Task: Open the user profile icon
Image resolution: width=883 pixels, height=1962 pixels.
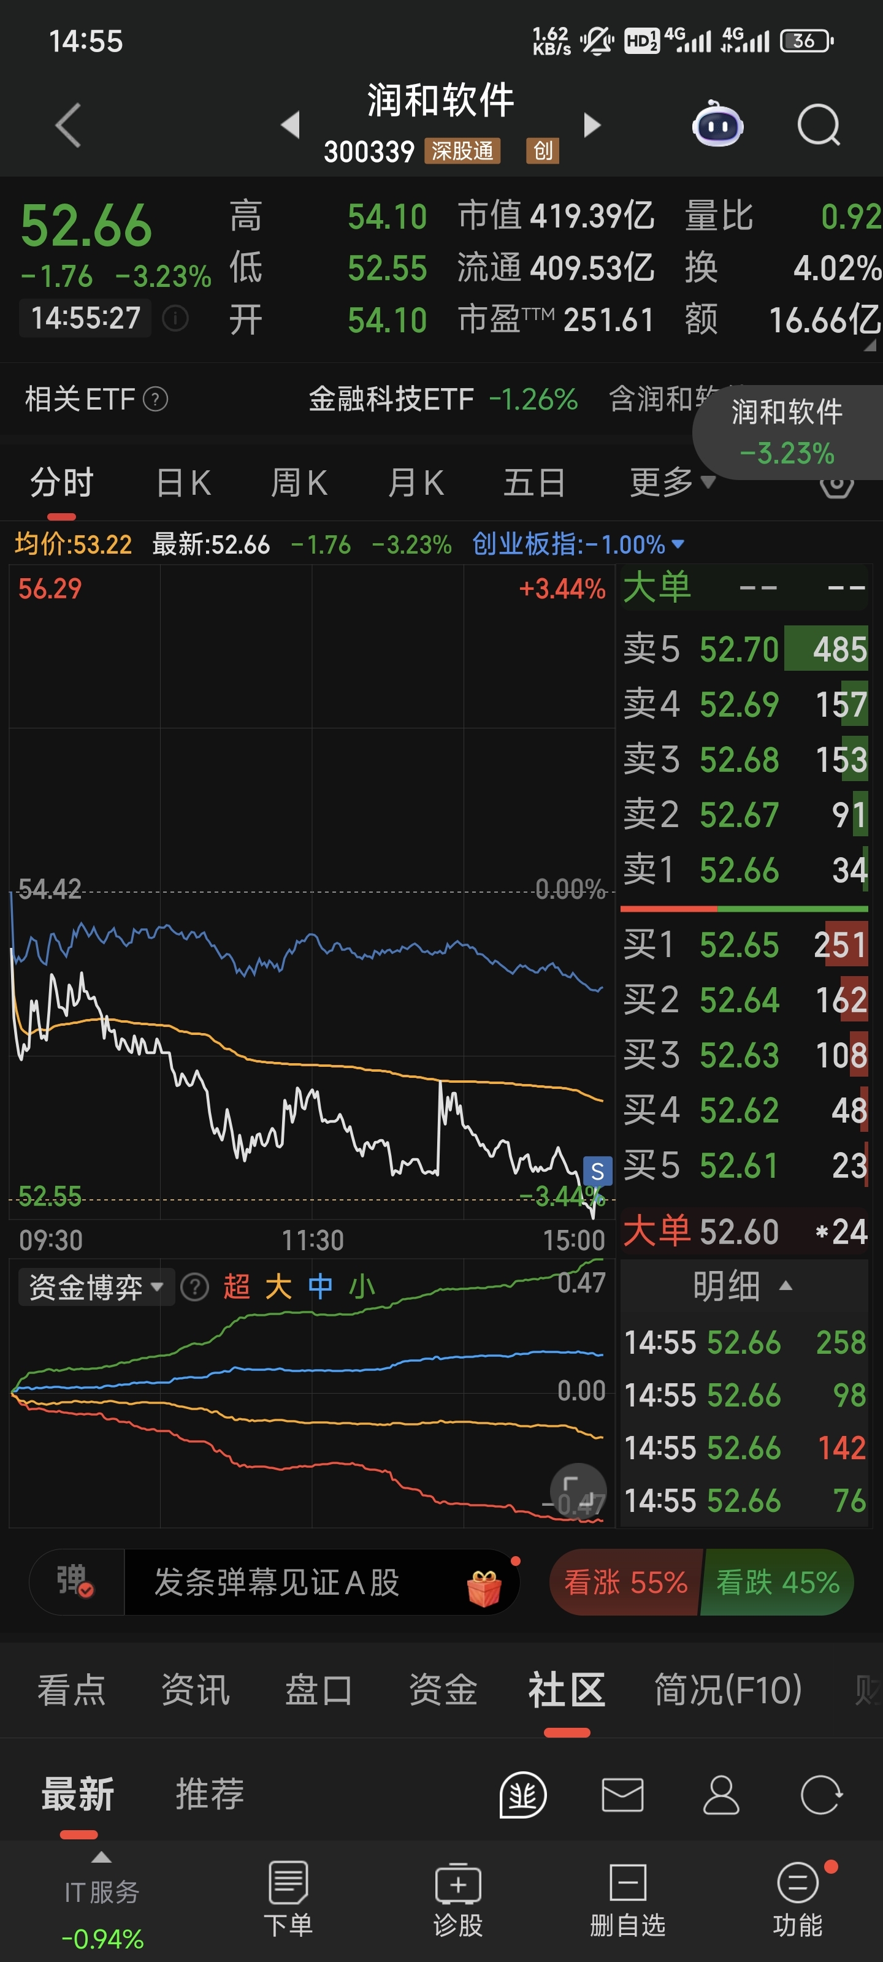Action: coord(721,1795)
